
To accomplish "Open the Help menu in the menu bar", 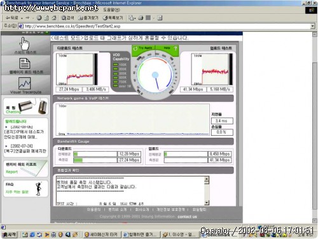I will (x=111, y=10).
